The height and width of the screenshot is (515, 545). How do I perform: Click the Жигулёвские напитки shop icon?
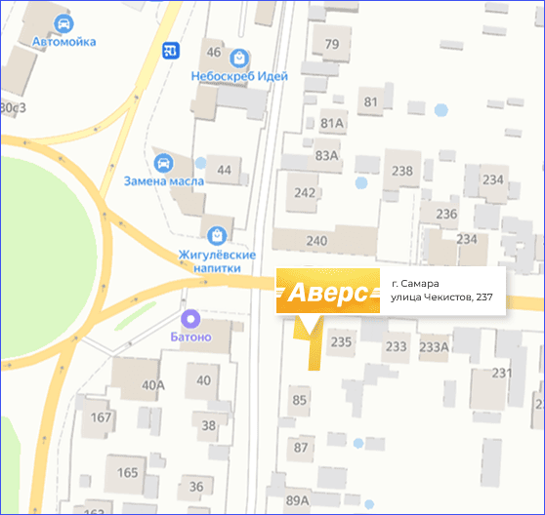[217, 235]
